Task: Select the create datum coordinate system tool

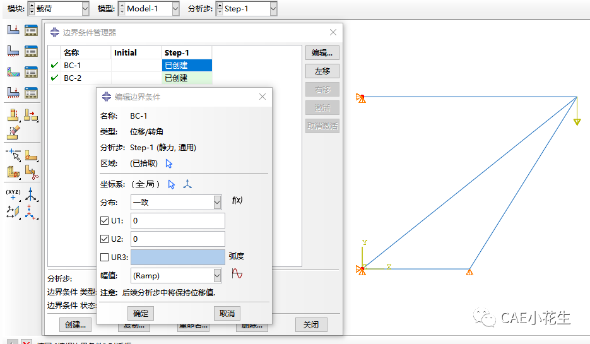Action: 31,212
